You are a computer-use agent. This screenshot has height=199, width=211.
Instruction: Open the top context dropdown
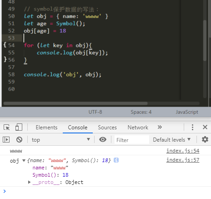60,140
